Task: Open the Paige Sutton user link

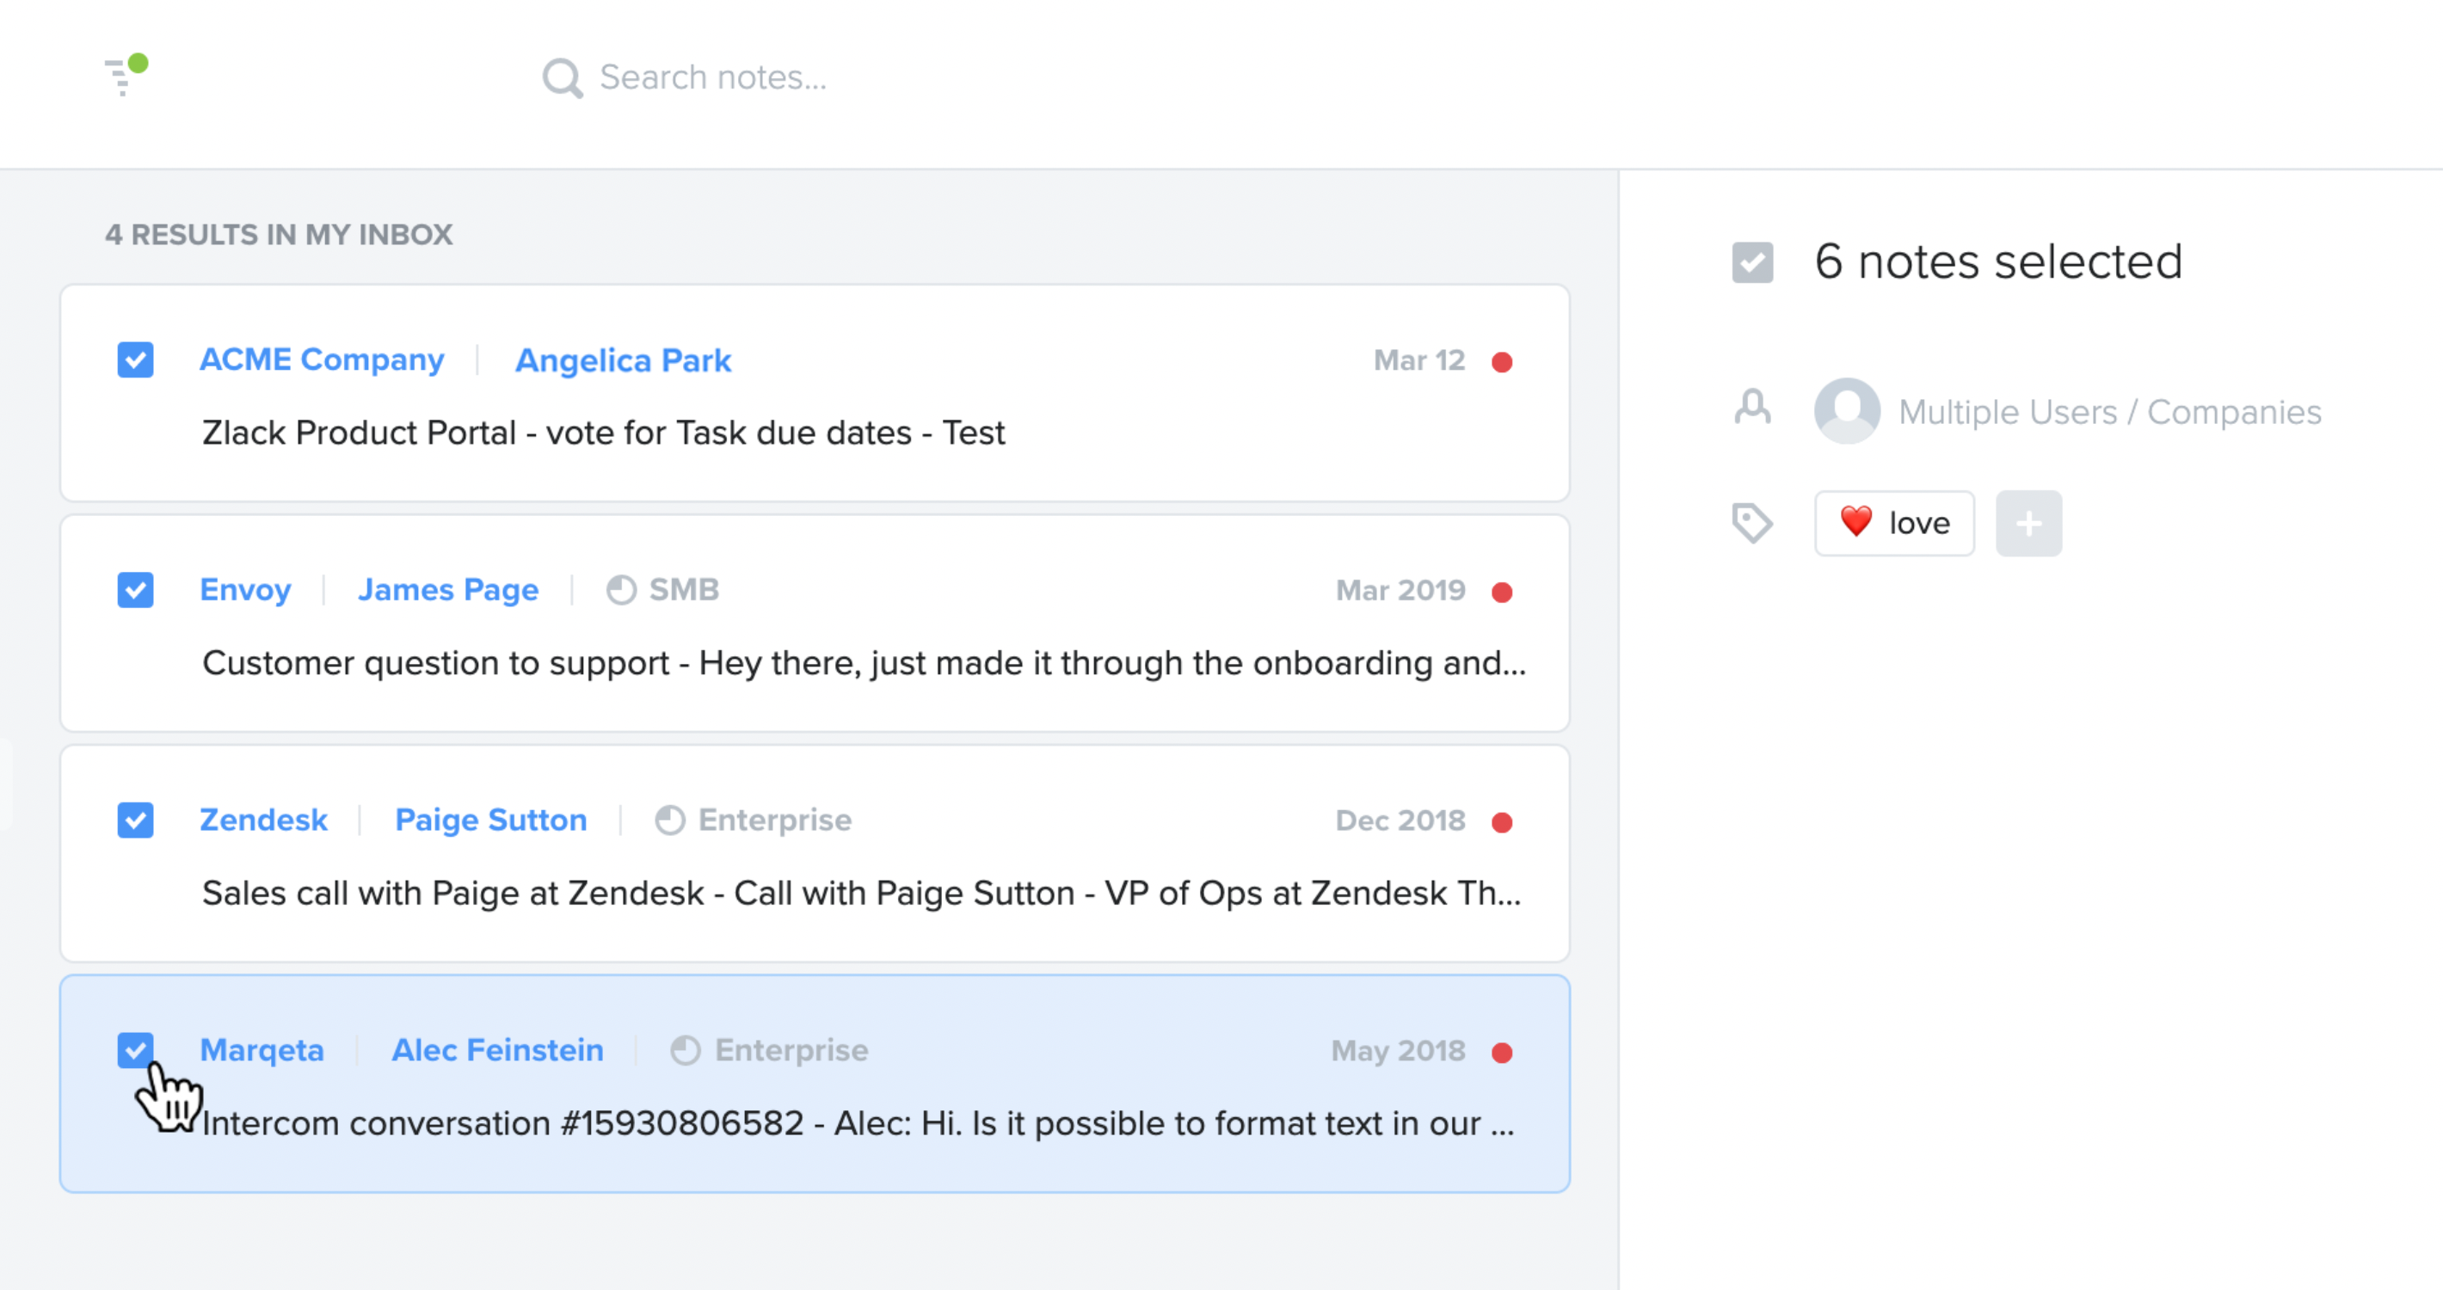Action: pos(491,820)
